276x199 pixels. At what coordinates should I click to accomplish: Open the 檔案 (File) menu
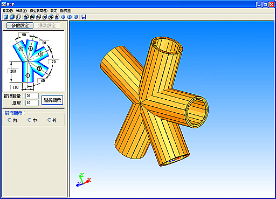coord(8,11)
